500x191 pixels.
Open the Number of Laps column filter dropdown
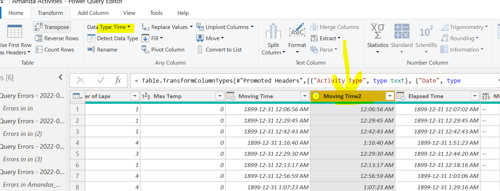(x=135, y=96)
